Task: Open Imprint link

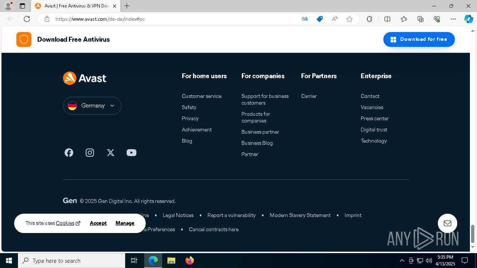Action: (x=353, y=215)
